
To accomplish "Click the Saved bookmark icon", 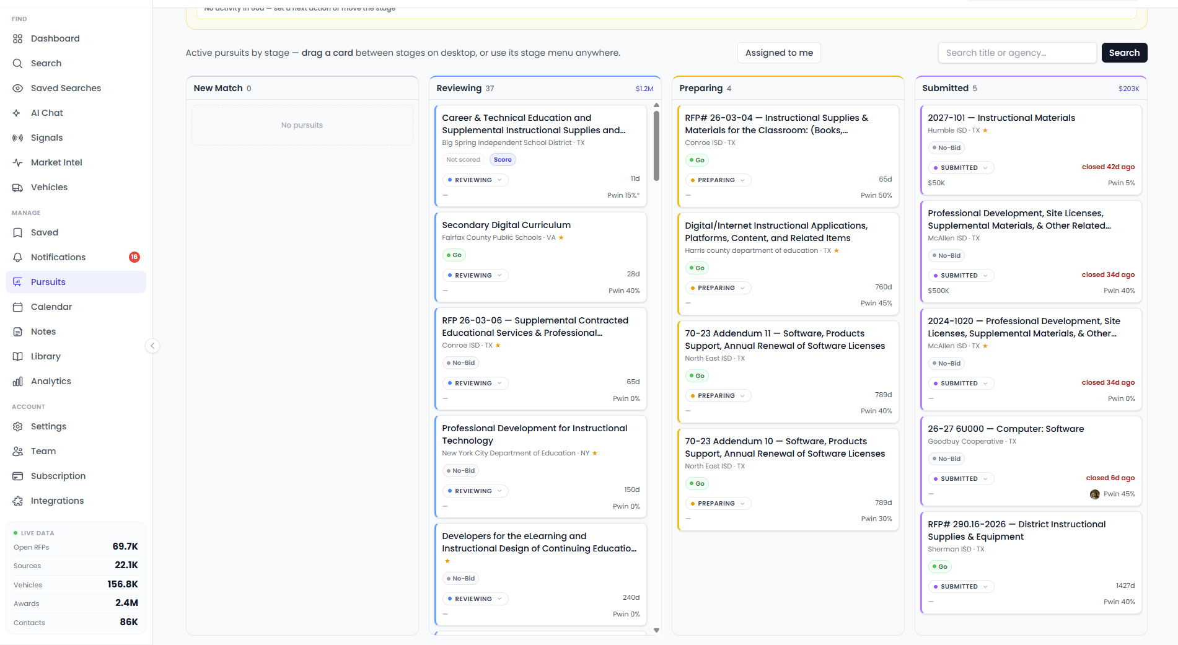I will (x=17, y=232).
